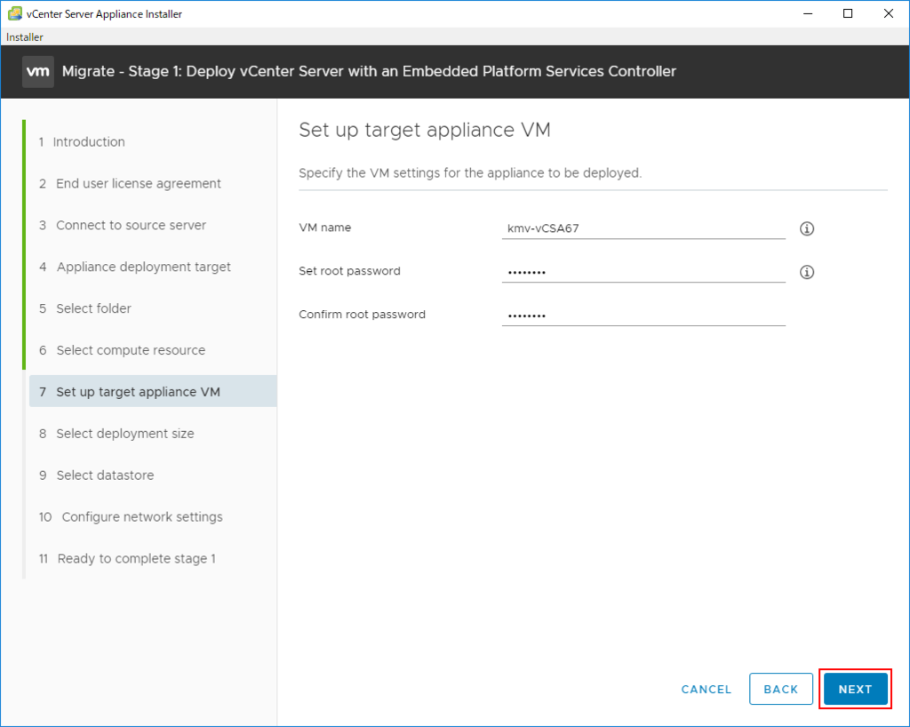Focus the Set root password field
This screenshot has width=910, height=727.
643,271
